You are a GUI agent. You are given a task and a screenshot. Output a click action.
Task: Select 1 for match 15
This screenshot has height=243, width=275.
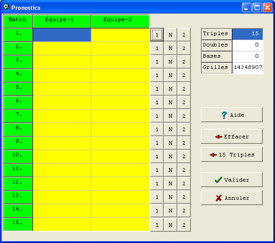click(x=157, y=225)
